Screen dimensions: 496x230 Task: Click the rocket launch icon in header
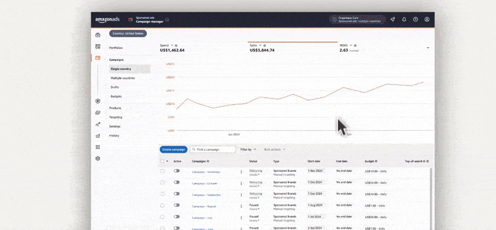click(x=392, y=20)
